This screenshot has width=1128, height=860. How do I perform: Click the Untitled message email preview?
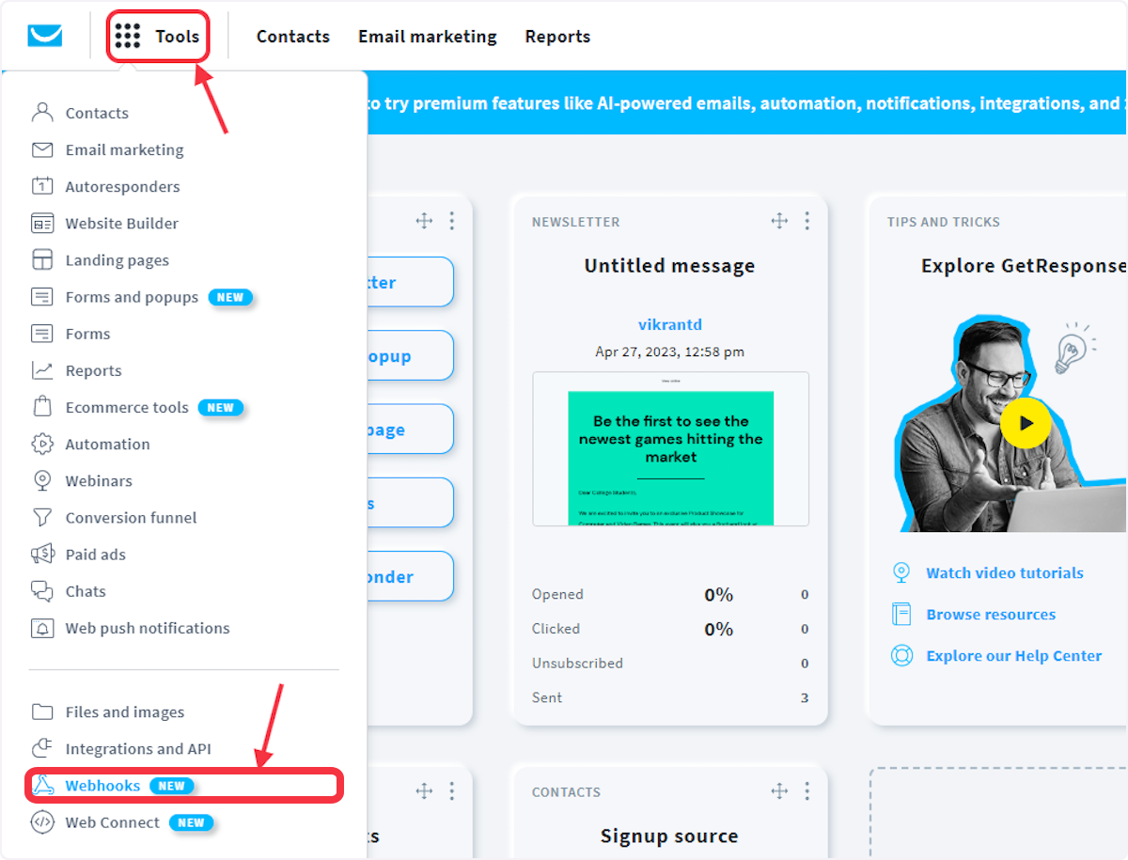[669, 448]
